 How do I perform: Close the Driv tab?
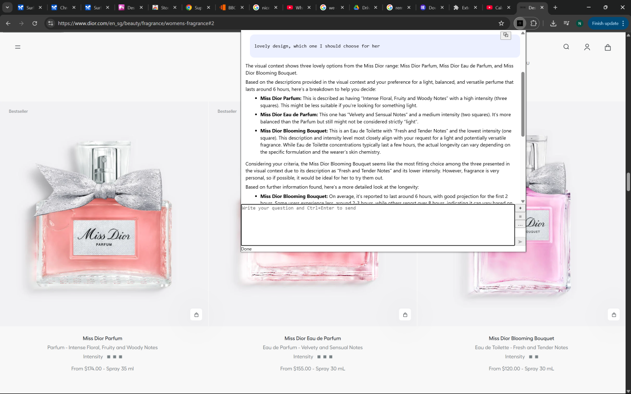376,7
